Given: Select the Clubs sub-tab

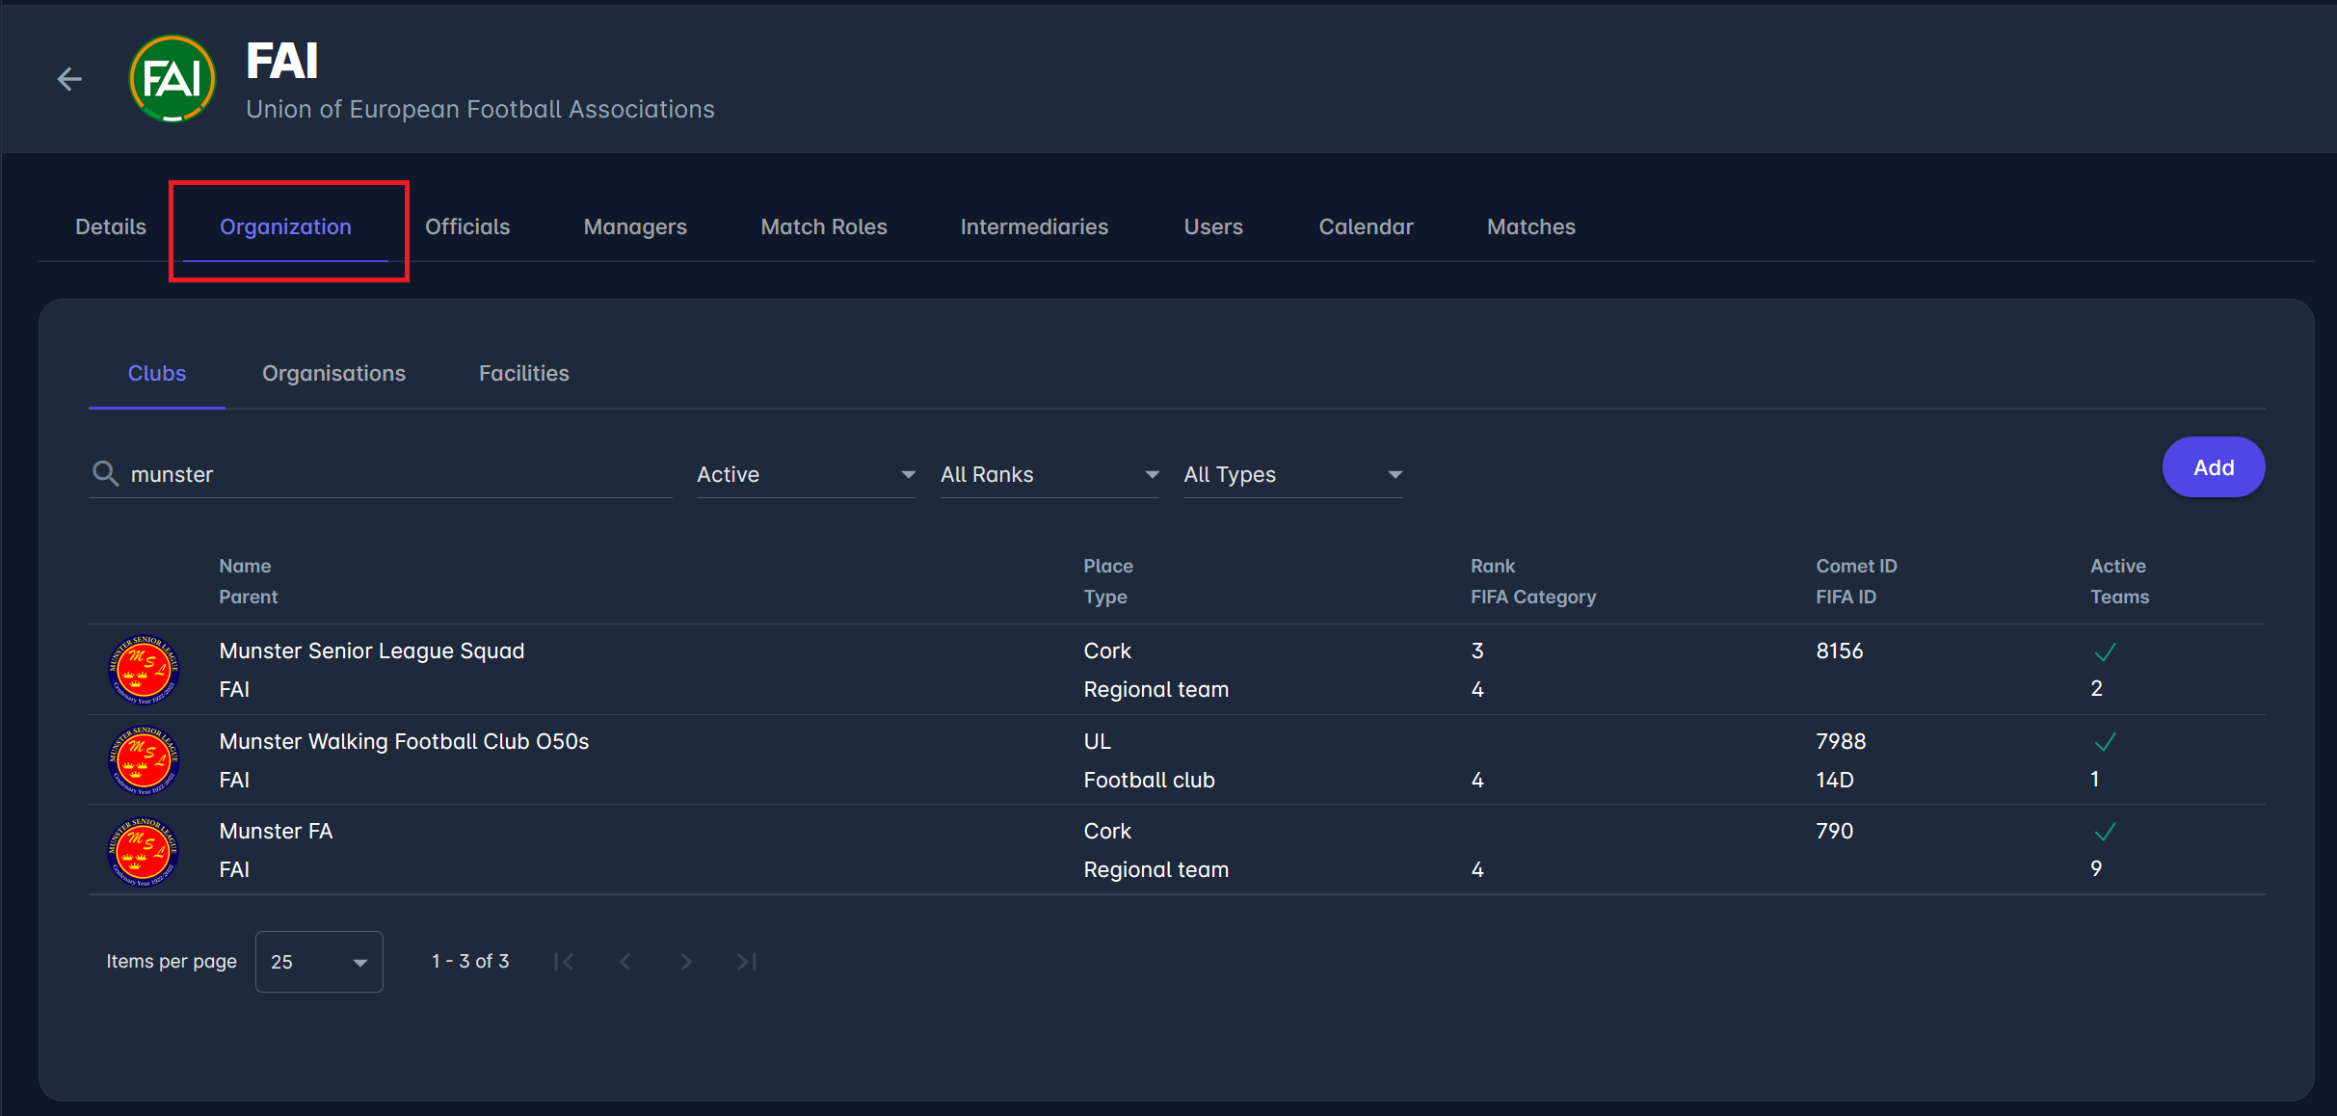Looking at the screenshot, I should point(157,373).
